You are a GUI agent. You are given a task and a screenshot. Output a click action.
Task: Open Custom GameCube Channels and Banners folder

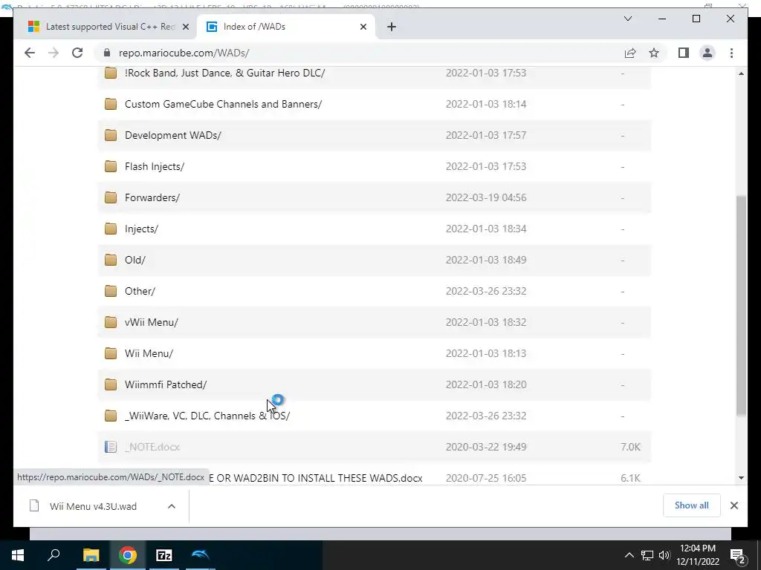[x=223, y=104]
